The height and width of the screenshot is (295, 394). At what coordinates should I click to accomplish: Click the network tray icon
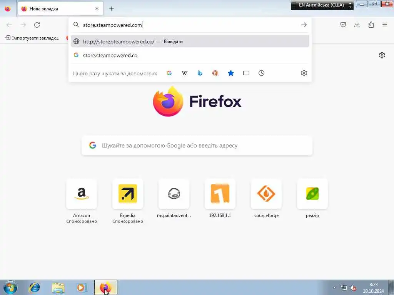344,288
